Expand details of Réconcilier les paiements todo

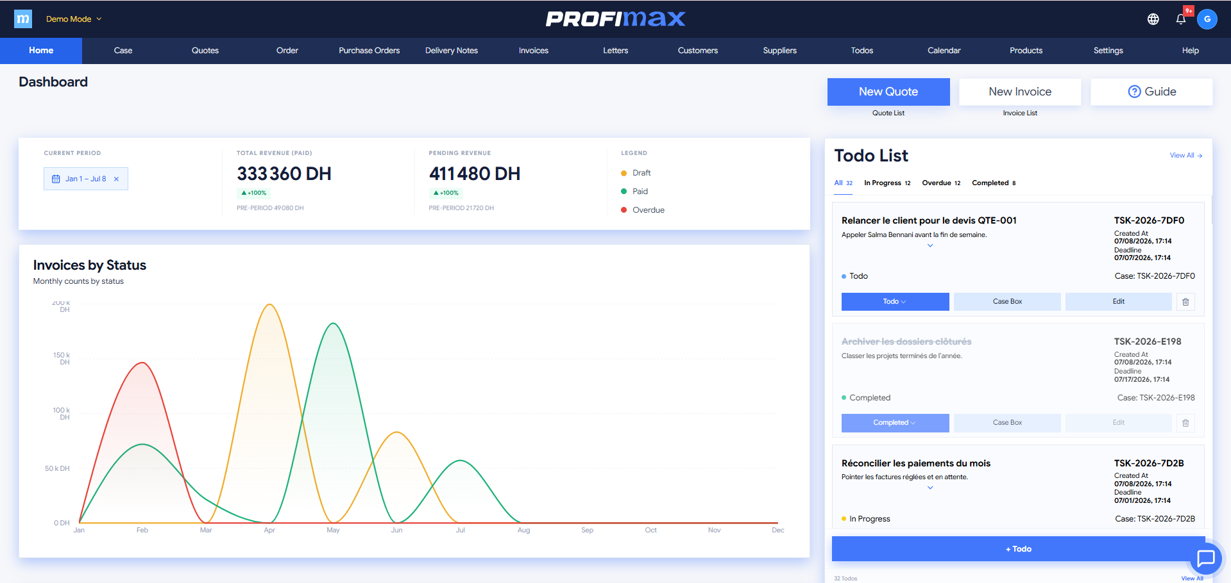tap(930, 488)
